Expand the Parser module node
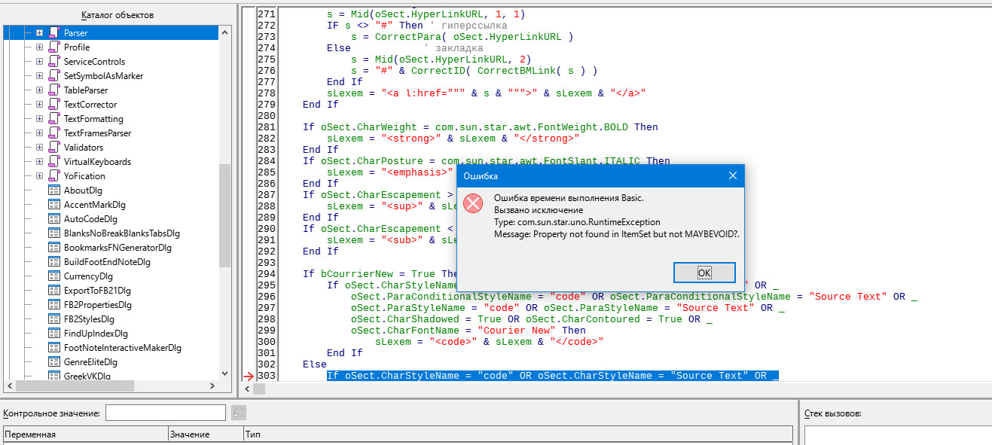The height and width of the screenshot is (445, 992). [x=39, y=33]
